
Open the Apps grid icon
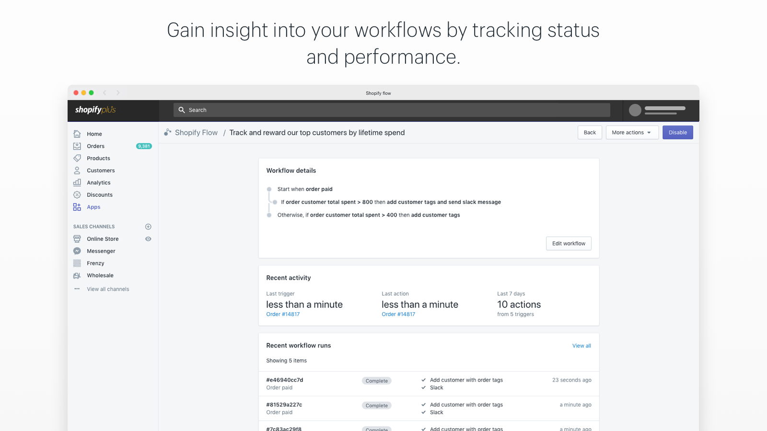[x=77, y=207]
